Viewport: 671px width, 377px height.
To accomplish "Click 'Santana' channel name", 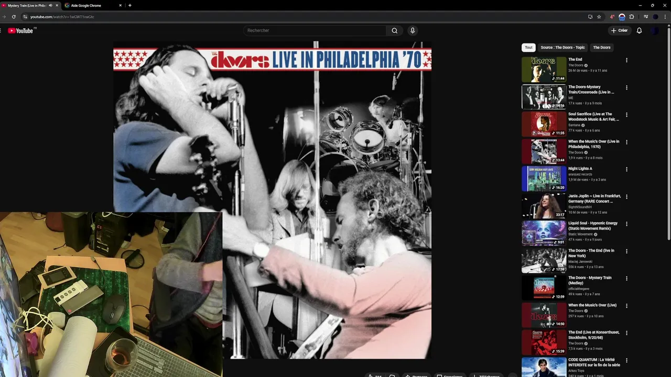I will 574,125.
